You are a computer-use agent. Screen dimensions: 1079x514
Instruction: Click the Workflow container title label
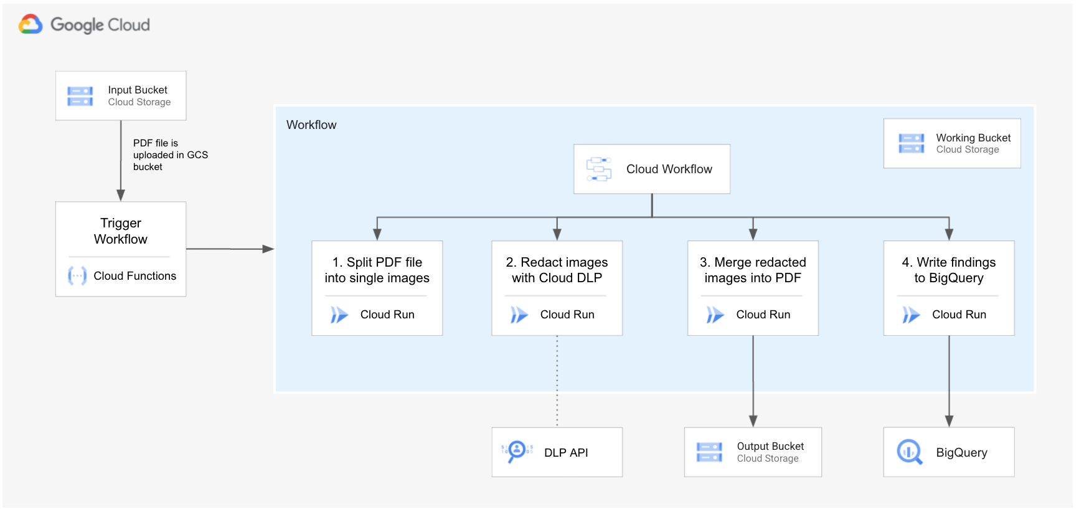pos(311,125)
